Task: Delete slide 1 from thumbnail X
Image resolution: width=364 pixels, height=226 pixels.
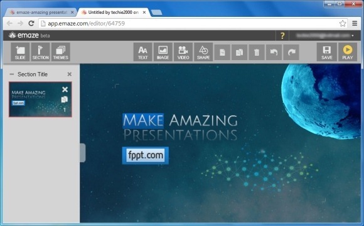Action: (x=65, y=90)
